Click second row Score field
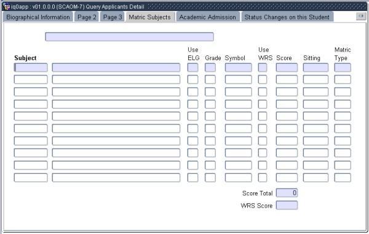 [x=287, y=79]
